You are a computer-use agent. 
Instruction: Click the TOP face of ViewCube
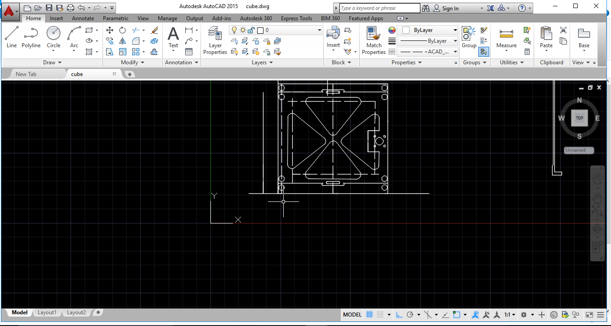coord(580,118)
